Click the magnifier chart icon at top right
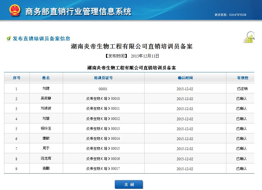This screenshot has height=190, width=262. pos(249,37)
